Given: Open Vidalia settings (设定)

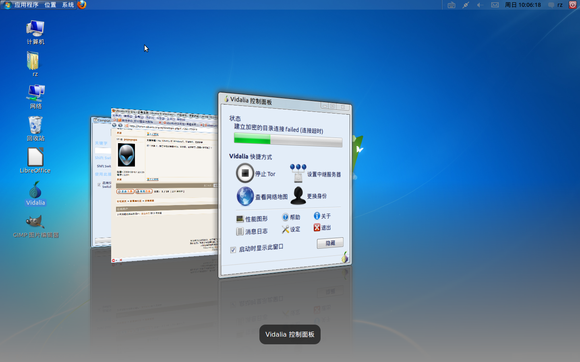Looking at the screenshot, I should point(291,229).
